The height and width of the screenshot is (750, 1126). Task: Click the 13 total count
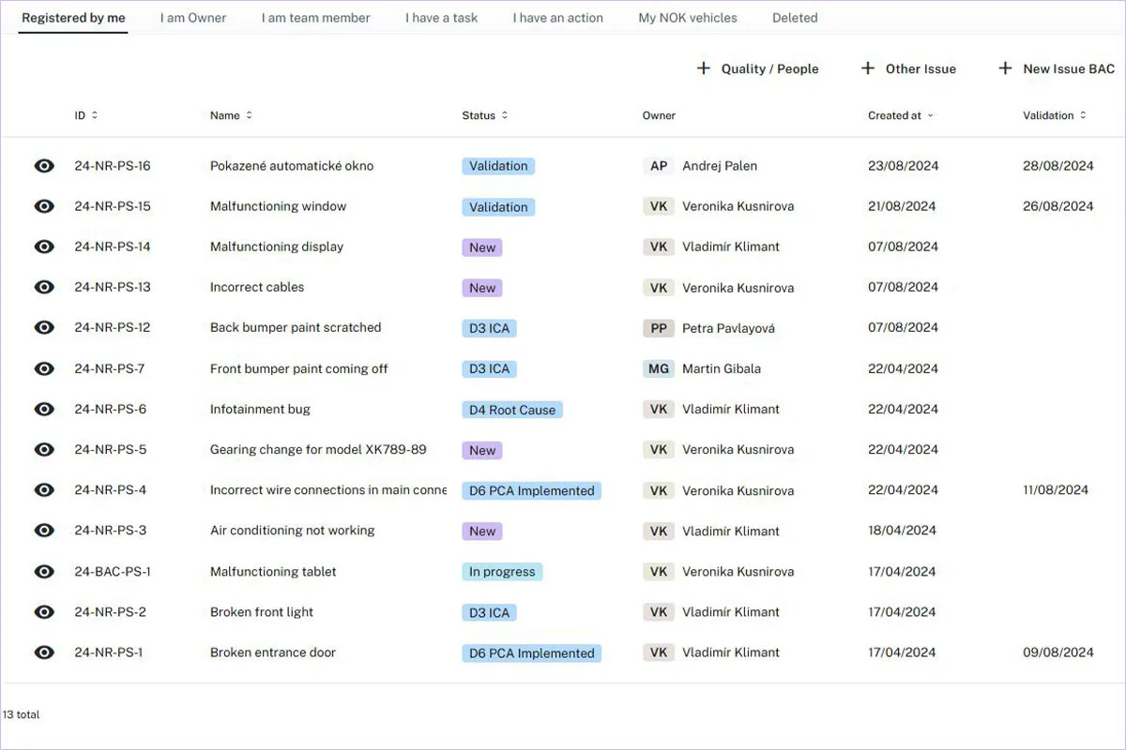[x=21, y=714]
